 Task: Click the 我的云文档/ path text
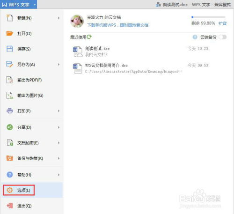tap(96, 55)
